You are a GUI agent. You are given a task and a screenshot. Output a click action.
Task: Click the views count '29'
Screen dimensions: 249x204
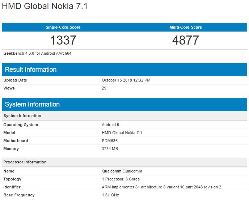point(104,88)
